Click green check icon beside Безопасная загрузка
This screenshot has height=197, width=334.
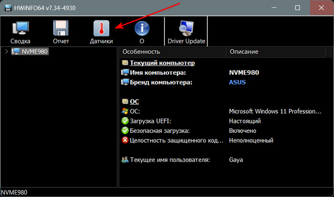(x=125, y=130)
